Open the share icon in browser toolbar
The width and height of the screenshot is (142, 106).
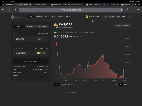(x=127, y=10)
